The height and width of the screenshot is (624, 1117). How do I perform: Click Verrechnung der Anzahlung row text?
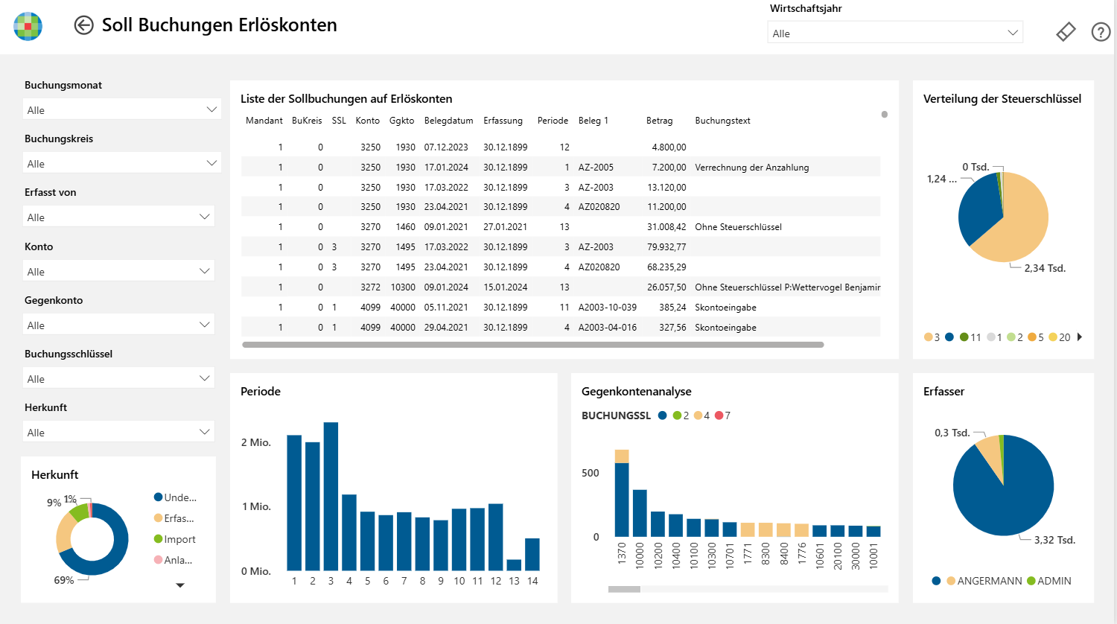[x=751, y=168]
